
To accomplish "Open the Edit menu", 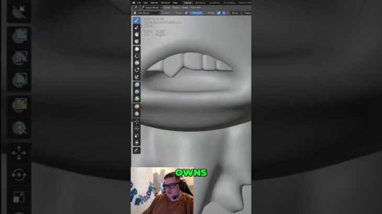I will (145, 3).
